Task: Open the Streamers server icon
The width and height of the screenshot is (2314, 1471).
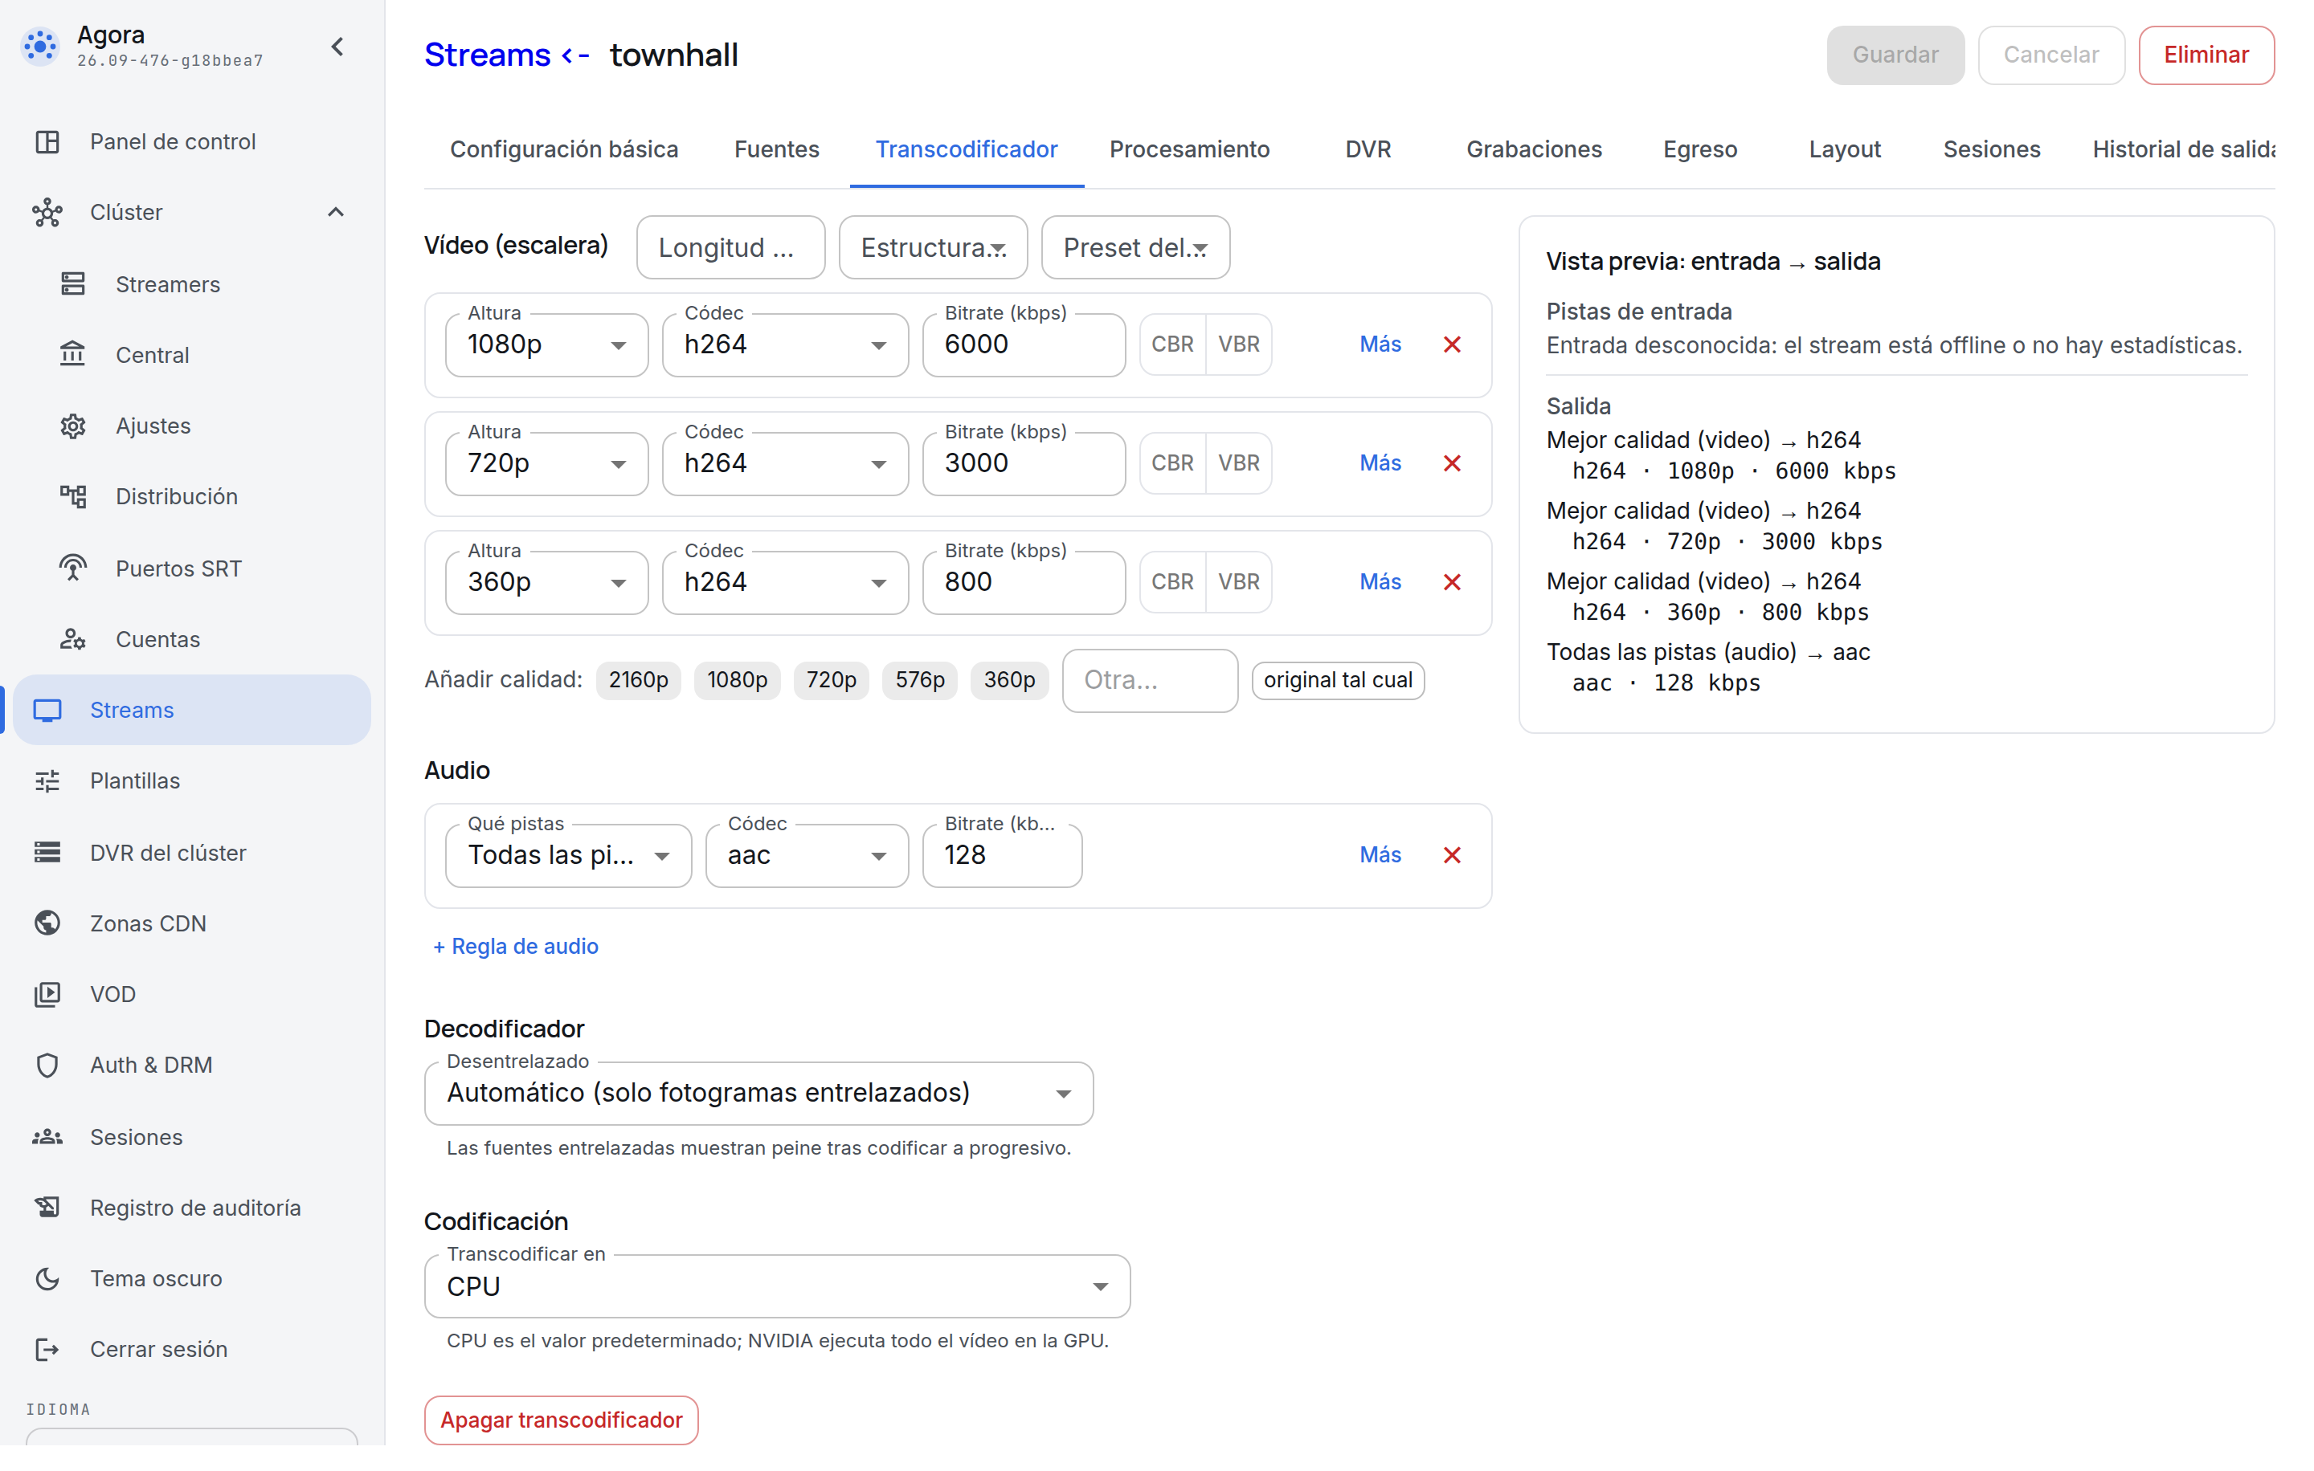Action: pyautogui.click(x=73, y=284)
